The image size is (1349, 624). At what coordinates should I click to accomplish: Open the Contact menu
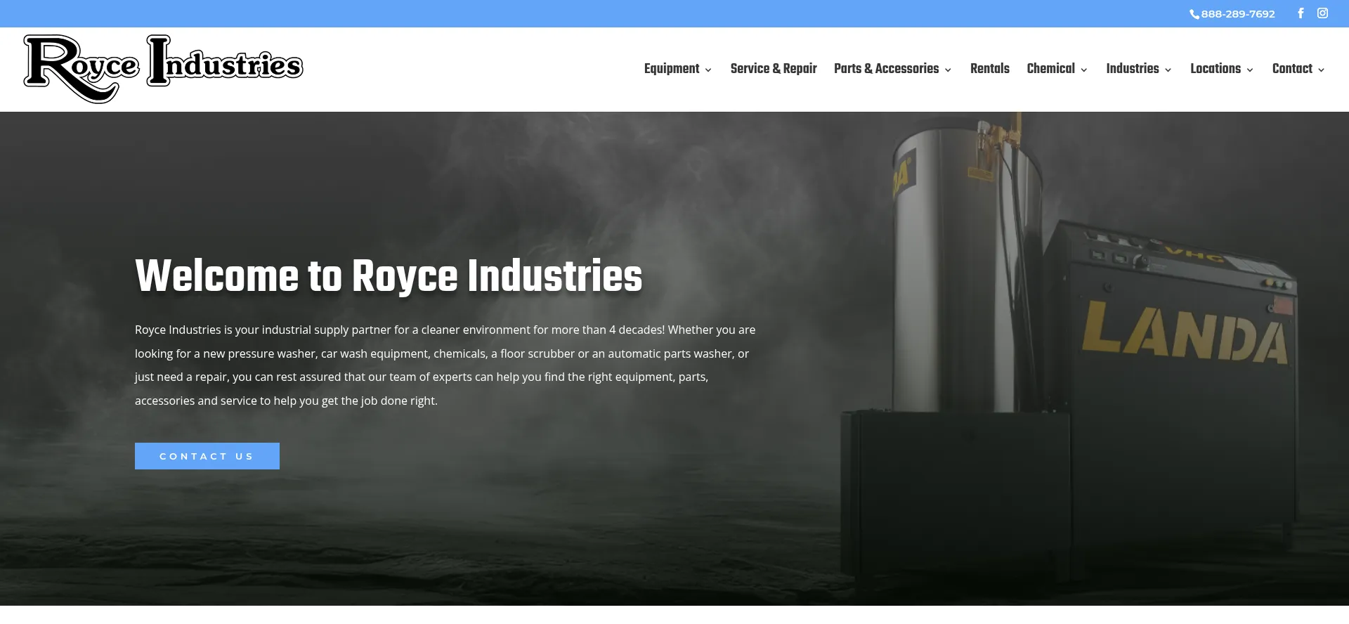click(1292, 69)
